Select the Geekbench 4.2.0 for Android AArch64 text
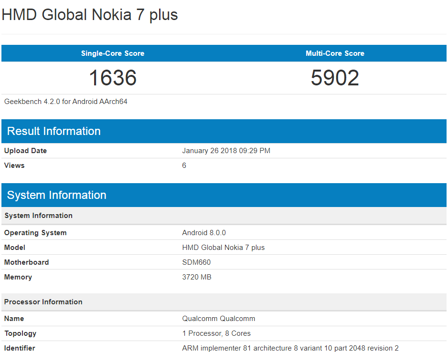 66,102
